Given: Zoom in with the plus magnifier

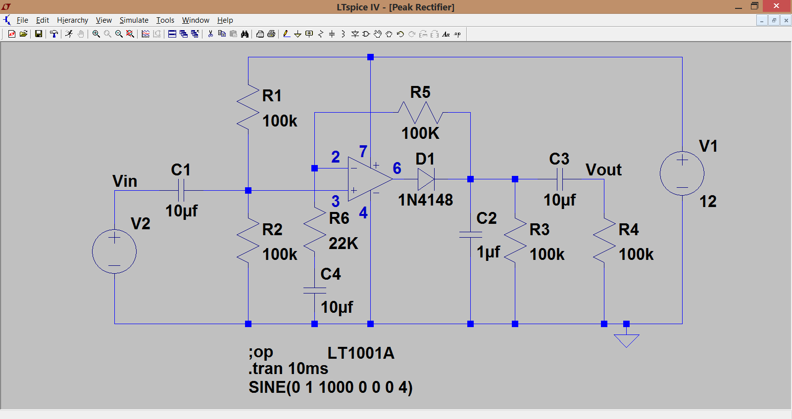Looking at the screenshot, I should click(96, 34).
